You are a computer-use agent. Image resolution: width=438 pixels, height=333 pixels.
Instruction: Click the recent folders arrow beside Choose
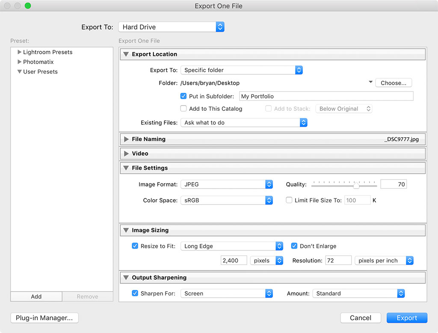point(370,82)
